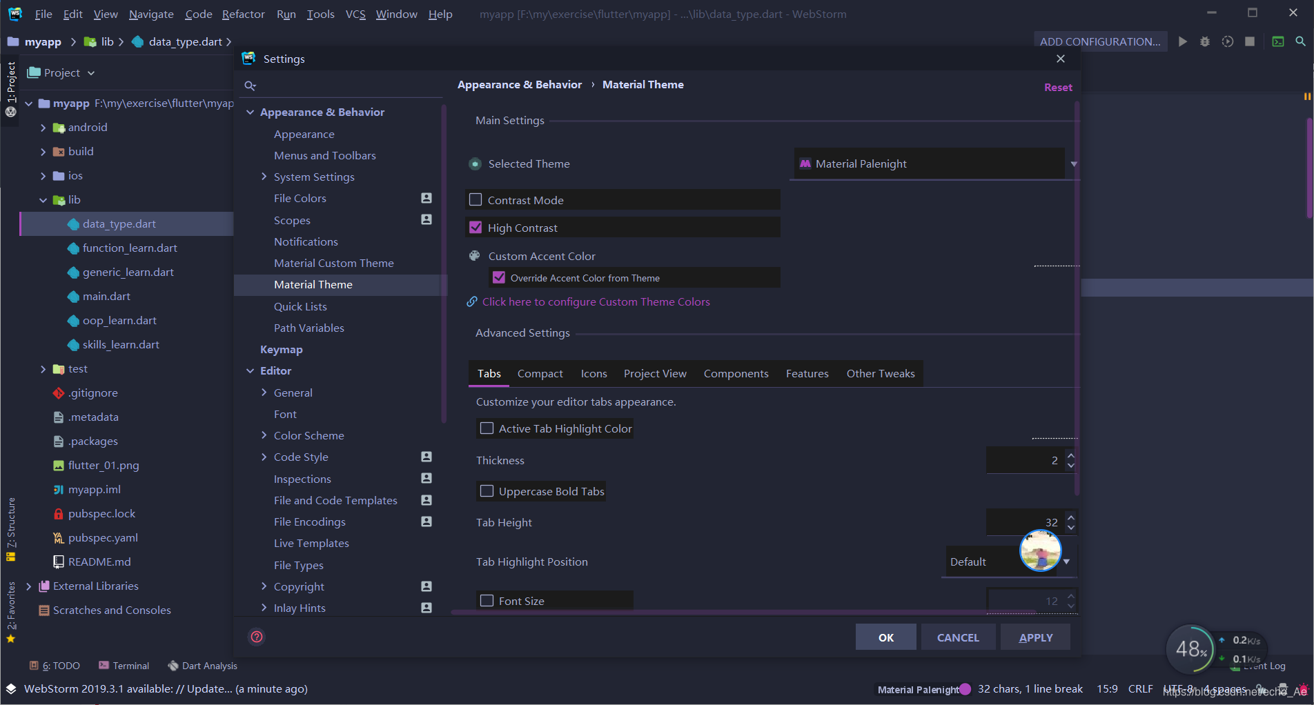Screen dimensions: 1314x705
Task: Click the Apply button
Action: click(x=1035, y=637)
